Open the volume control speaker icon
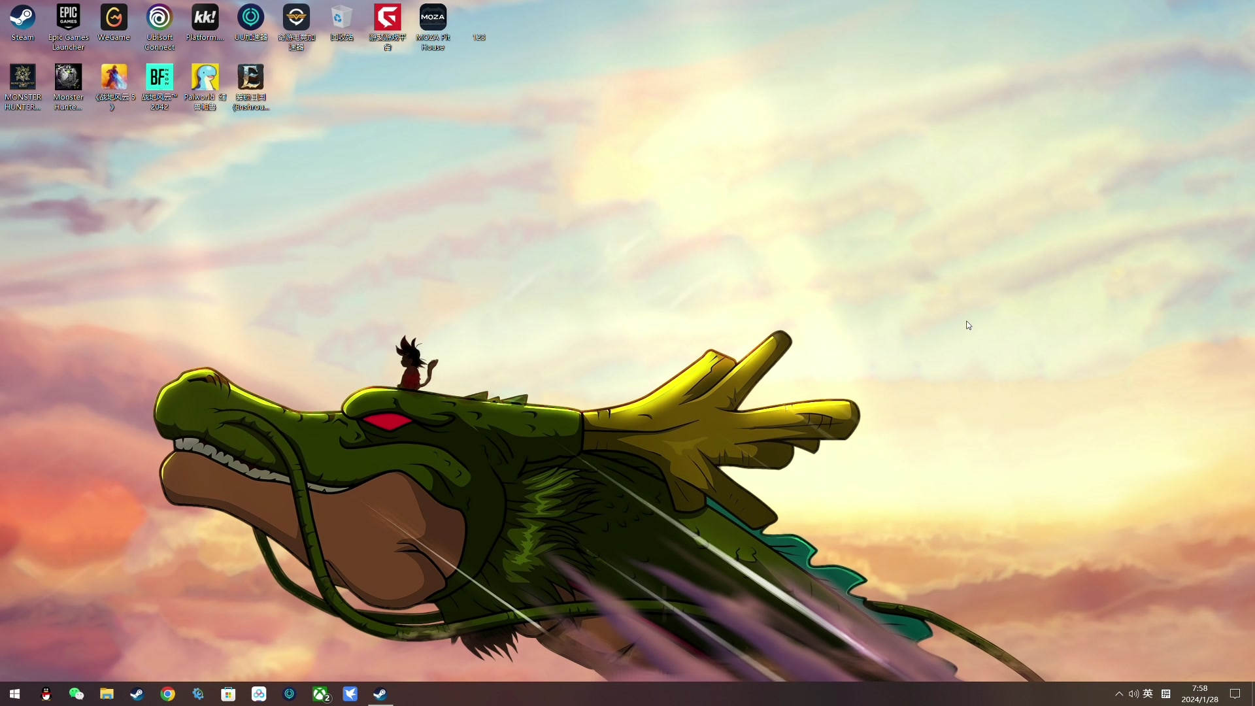1255x706 pixels. (1133, 694)
